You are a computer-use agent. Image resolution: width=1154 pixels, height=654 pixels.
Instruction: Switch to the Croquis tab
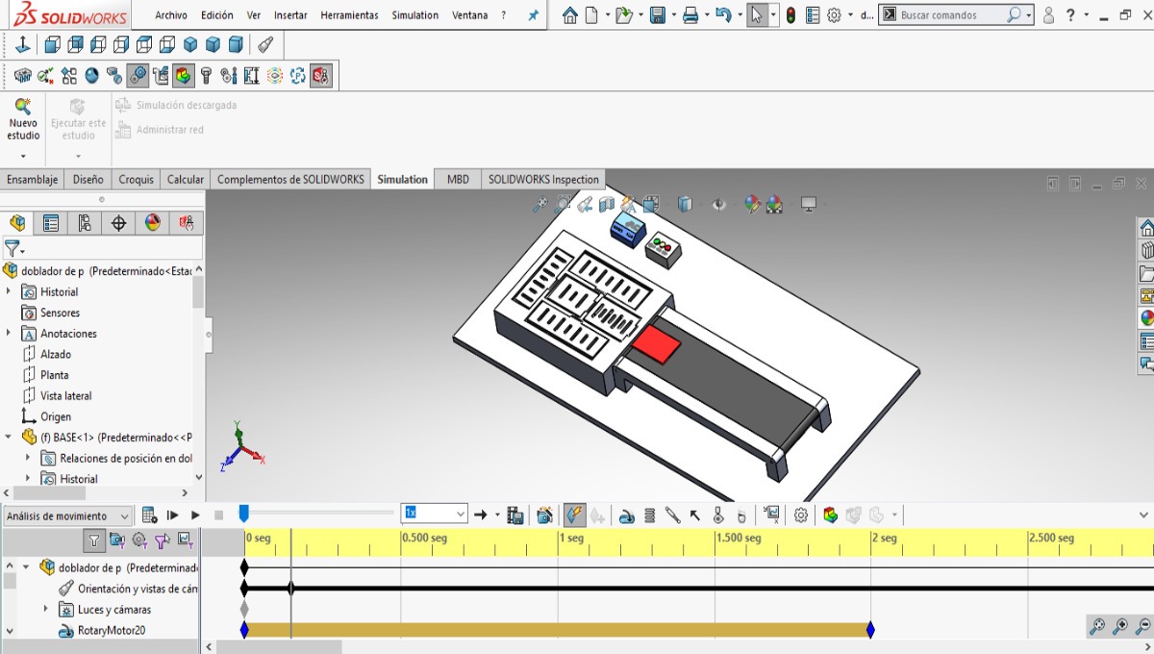point(137,179)
